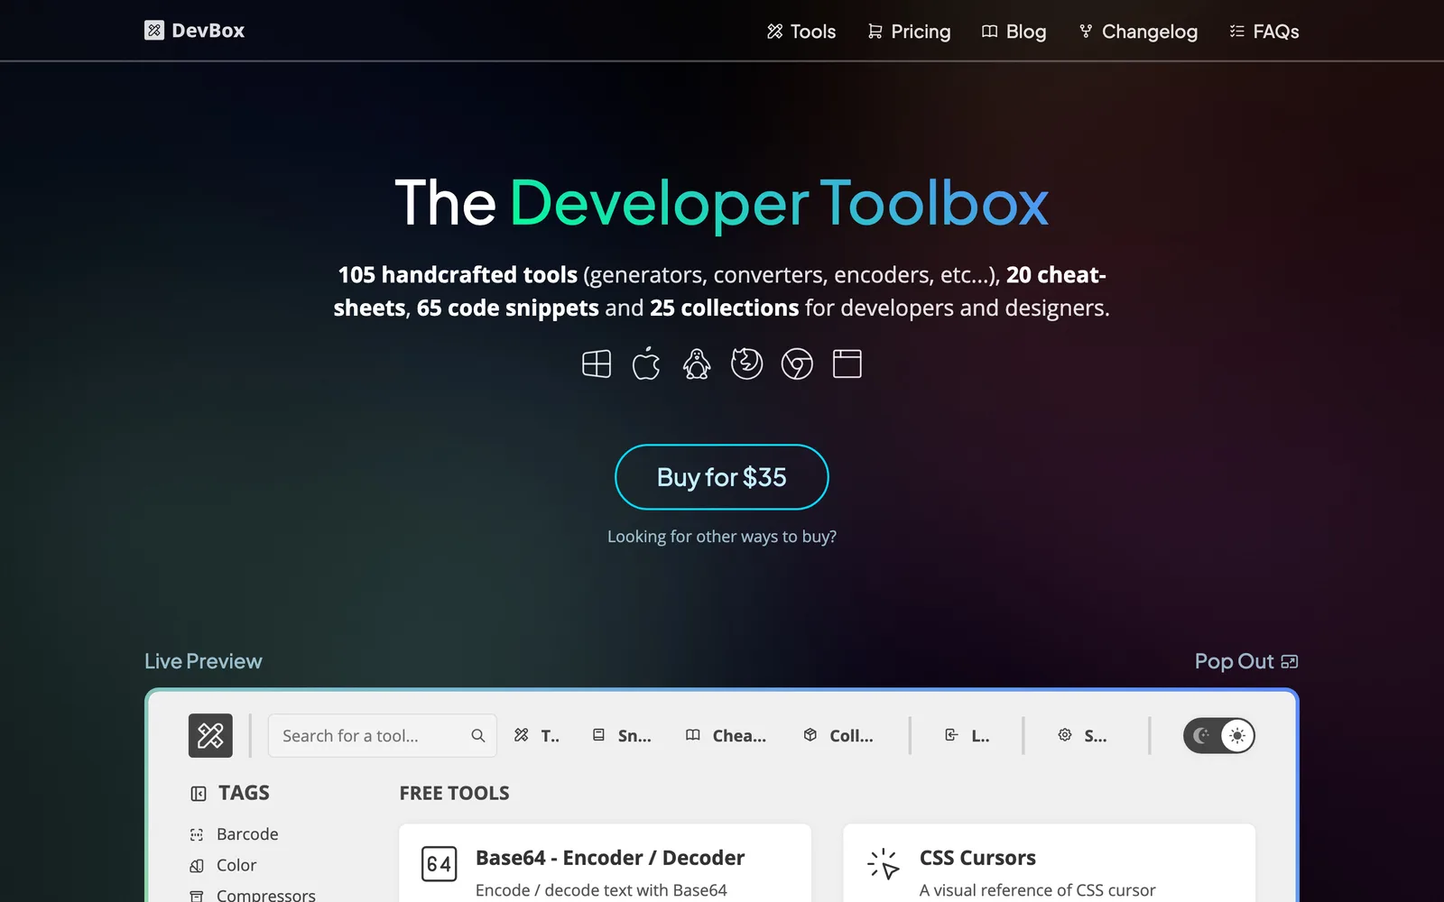Click the DevBox brand name text
Viewport: 1444px width, 902px height.
(x=208, y=31)
